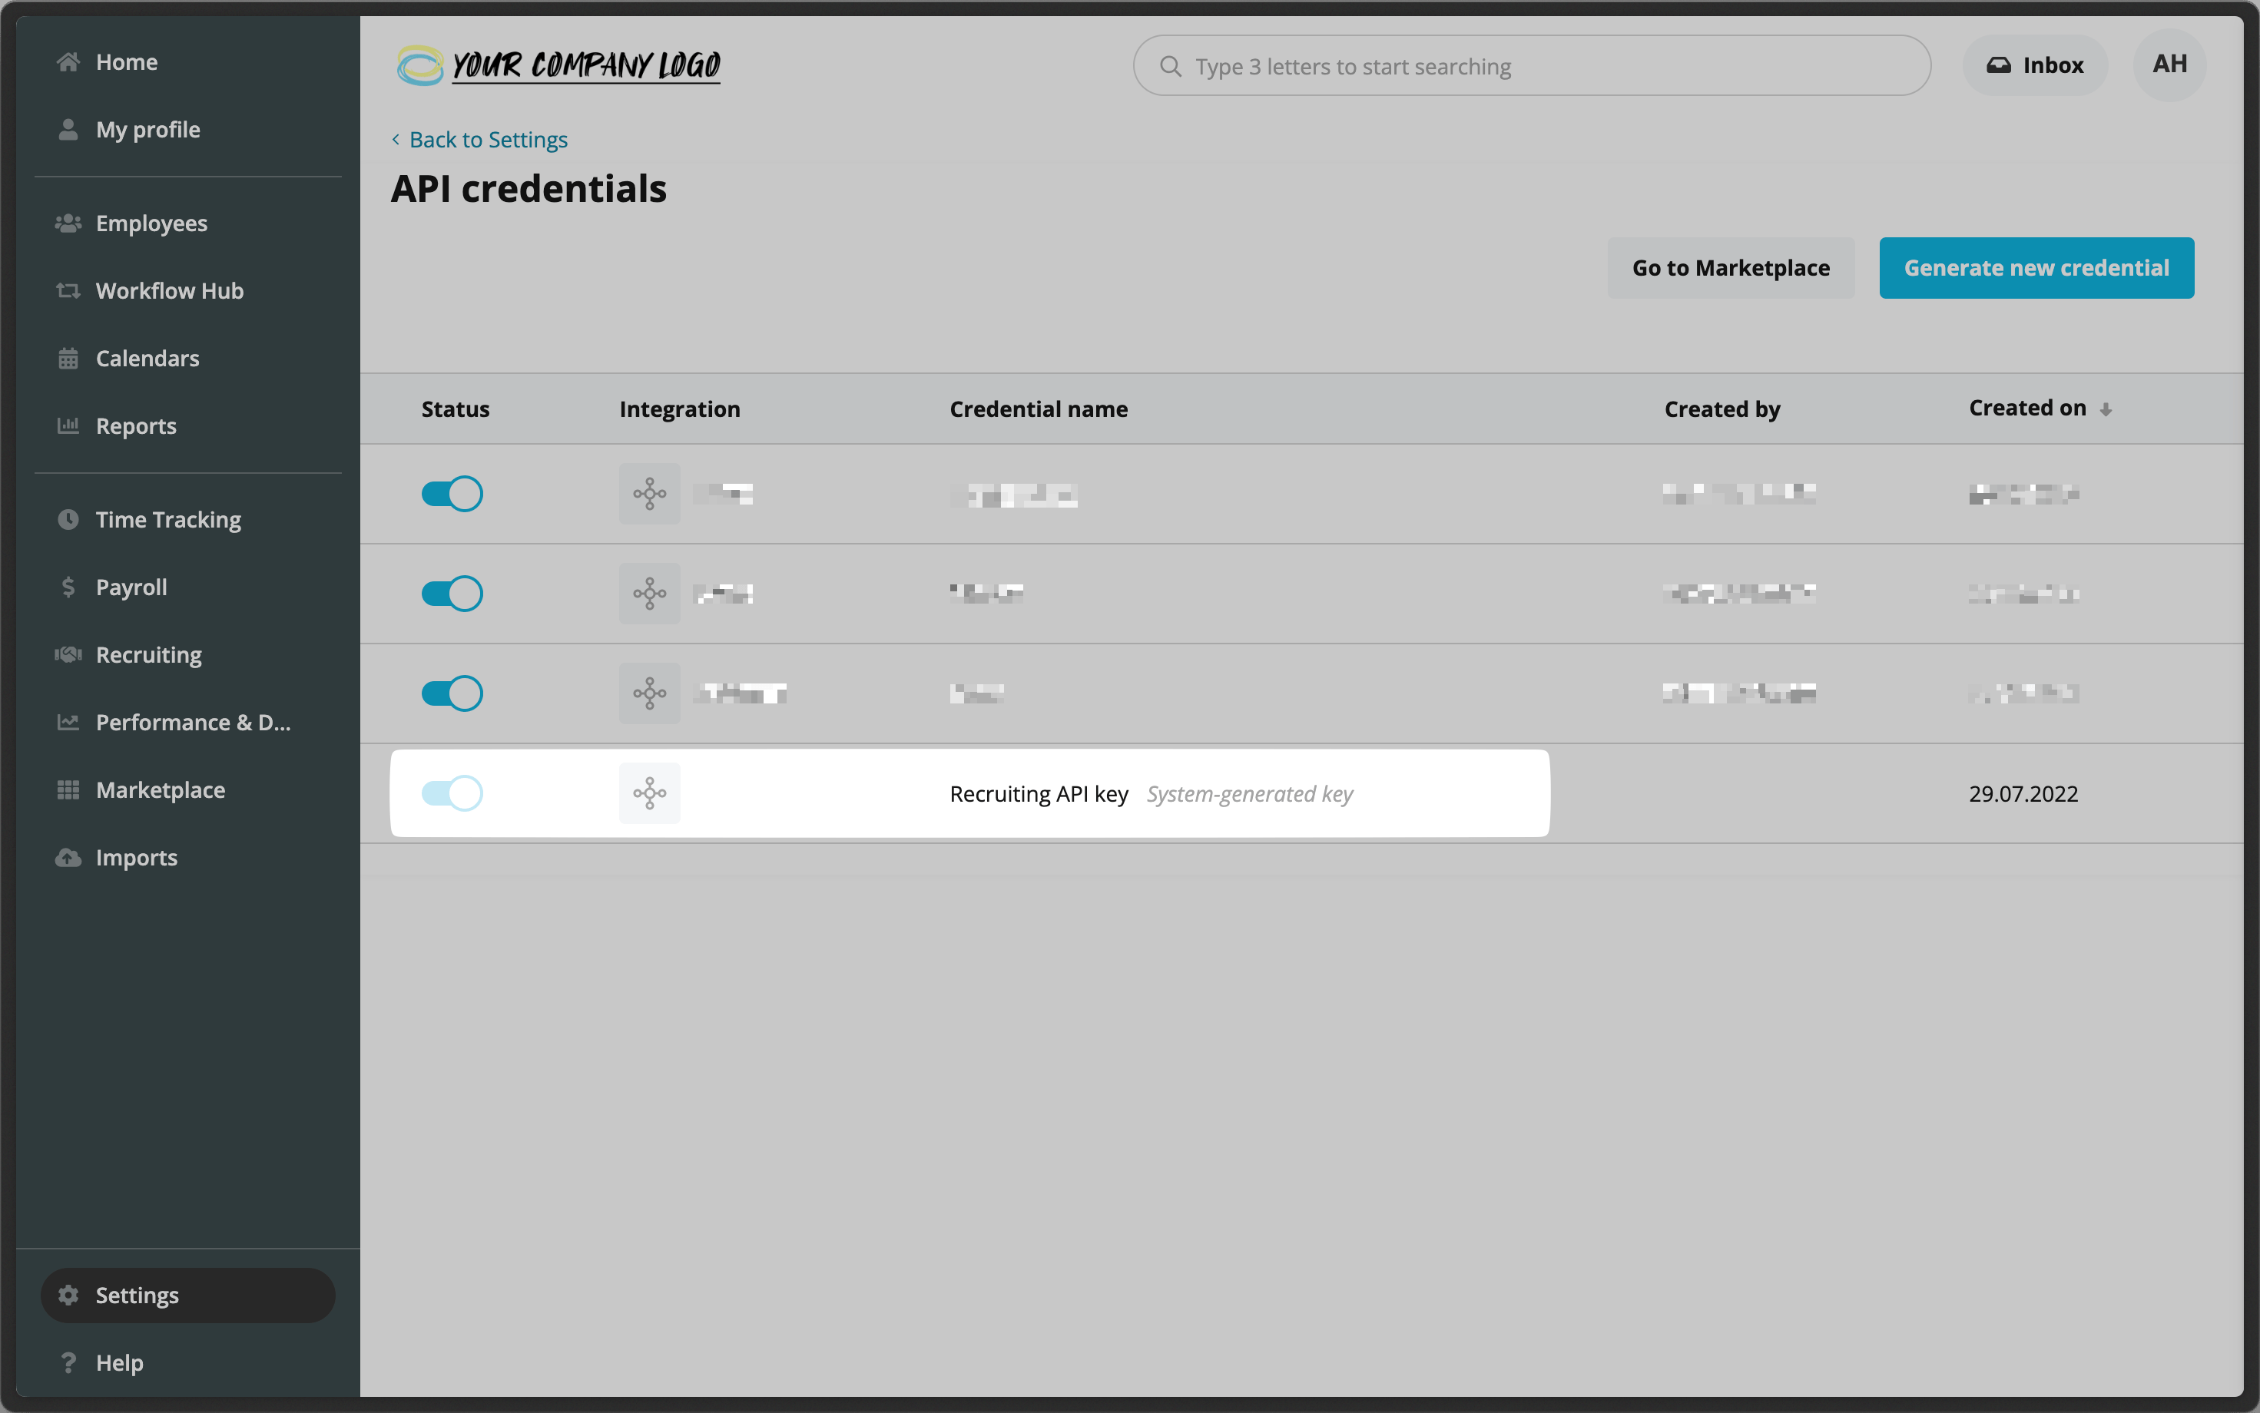The height and width of the screenshot is (1413, 2260).
Task: Click the Recruiting handshake icon
Action: 68,654
